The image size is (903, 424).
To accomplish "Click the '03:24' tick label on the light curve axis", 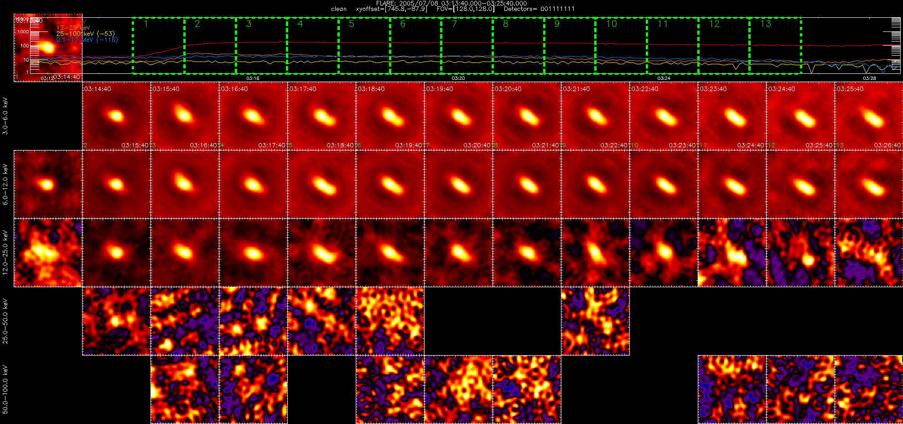I will 664,78.
